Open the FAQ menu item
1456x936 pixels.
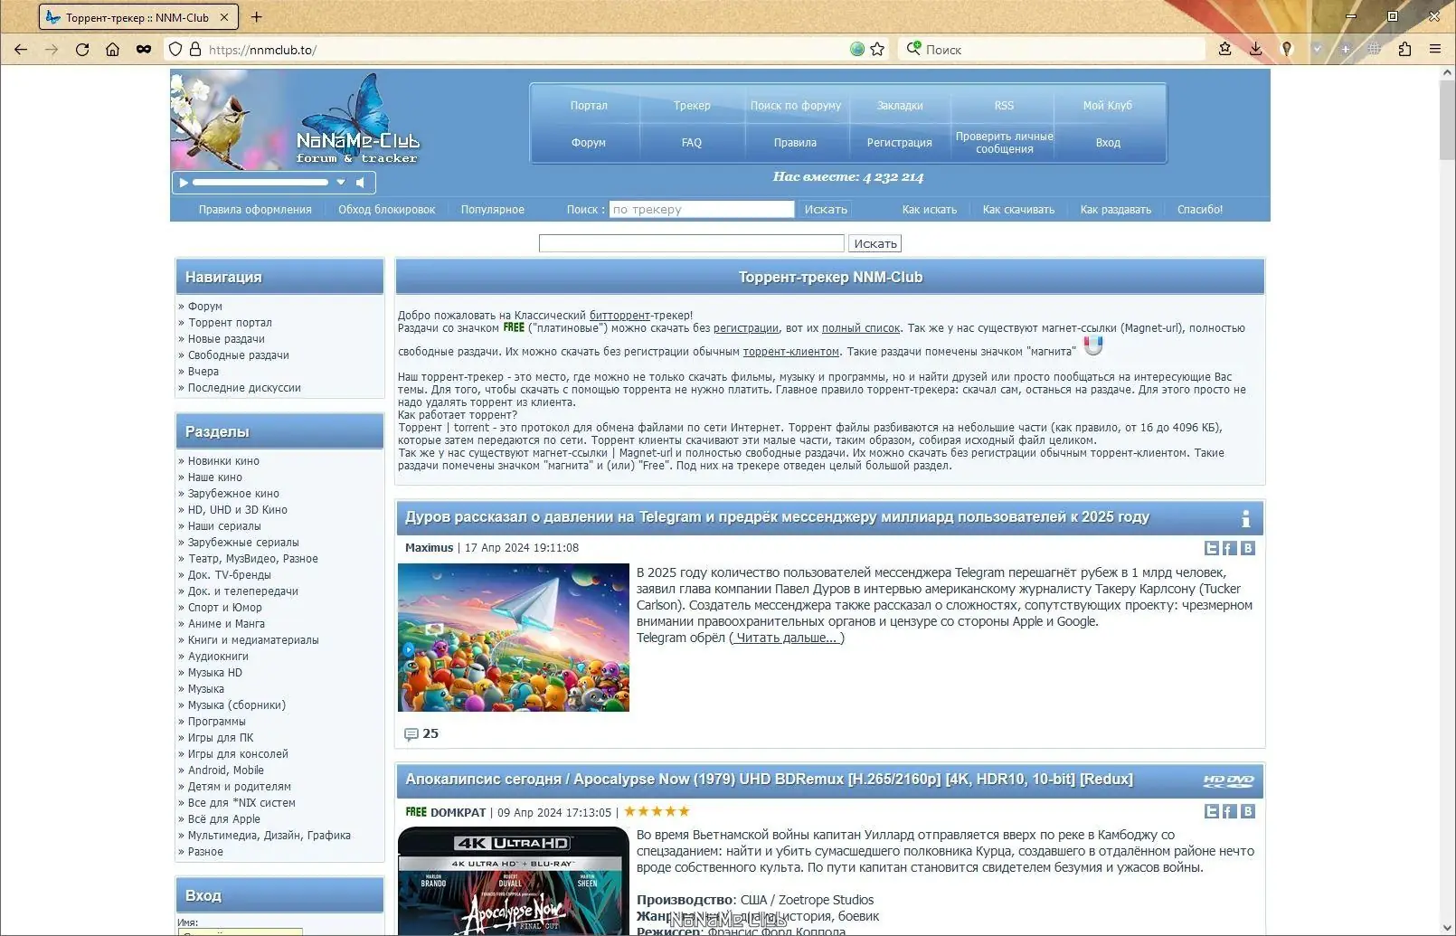692,143
